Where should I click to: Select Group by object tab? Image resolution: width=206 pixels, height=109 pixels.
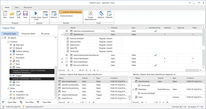[28, 34]
